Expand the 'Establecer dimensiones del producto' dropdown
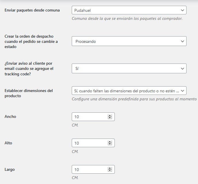Image resolution: width=198 pixels, height=184 pixels. tap(129, 91)
